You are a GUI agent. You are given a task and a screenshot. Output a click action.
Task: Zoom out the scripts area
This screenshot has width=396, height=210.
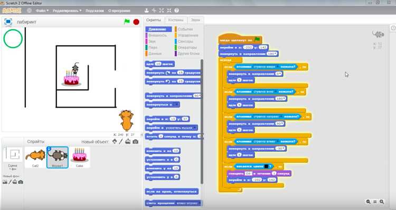point(369,202)
